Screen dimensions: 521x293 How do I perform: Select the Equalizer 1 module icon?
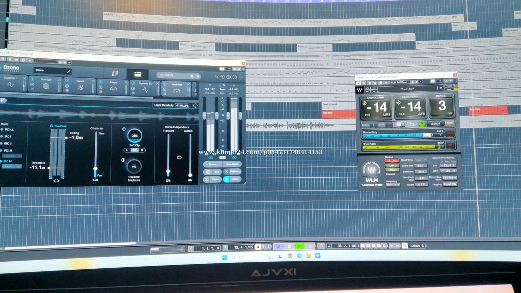(x=10, y=85)
